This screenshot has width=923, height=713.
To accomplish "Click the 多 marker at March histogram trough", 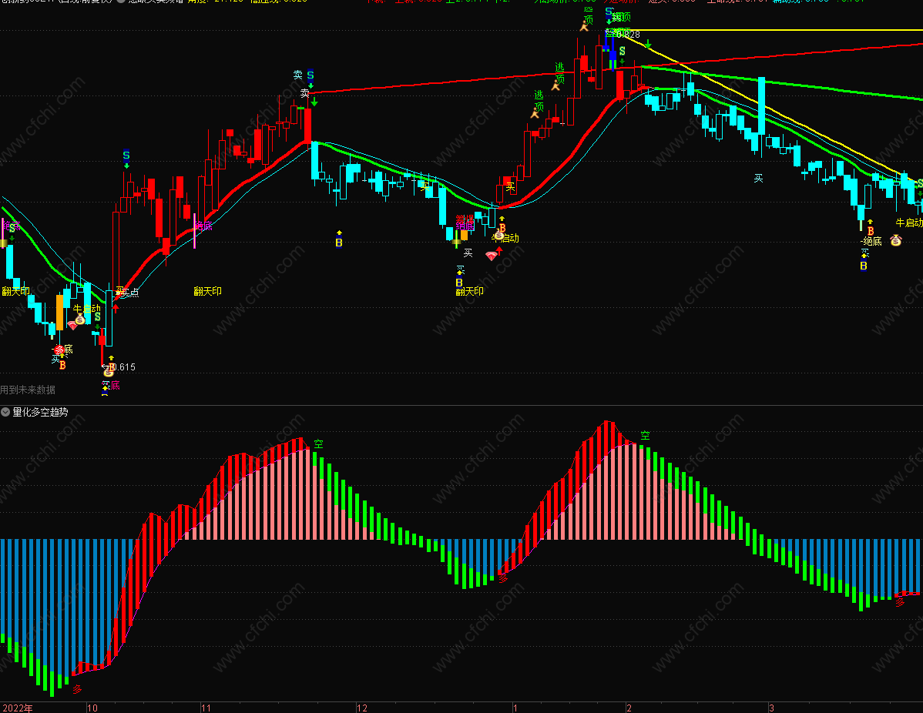I will point(900,602).
